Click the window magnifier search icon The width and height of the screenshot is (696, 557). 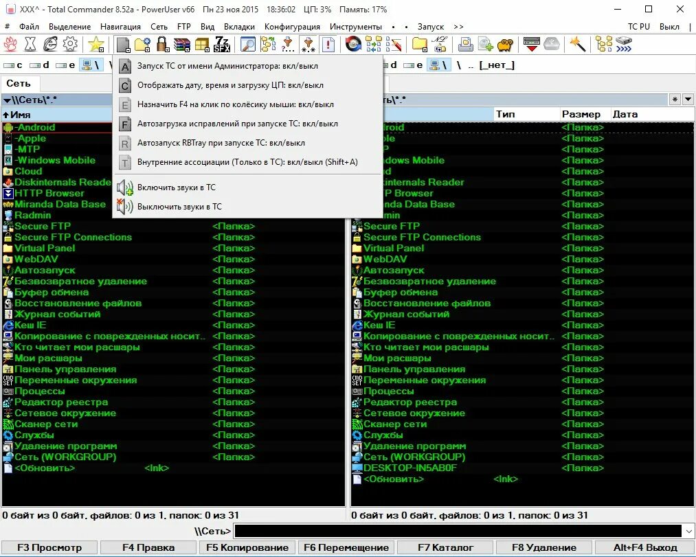(x=247, y=45)
